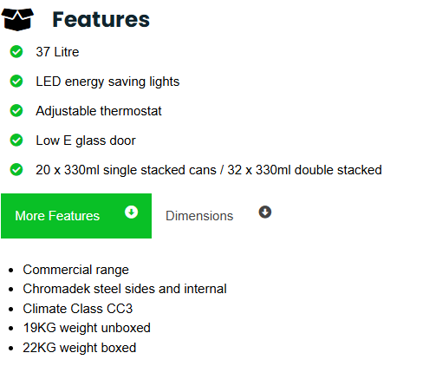Click the Low E glass door text

coord(86,141)
